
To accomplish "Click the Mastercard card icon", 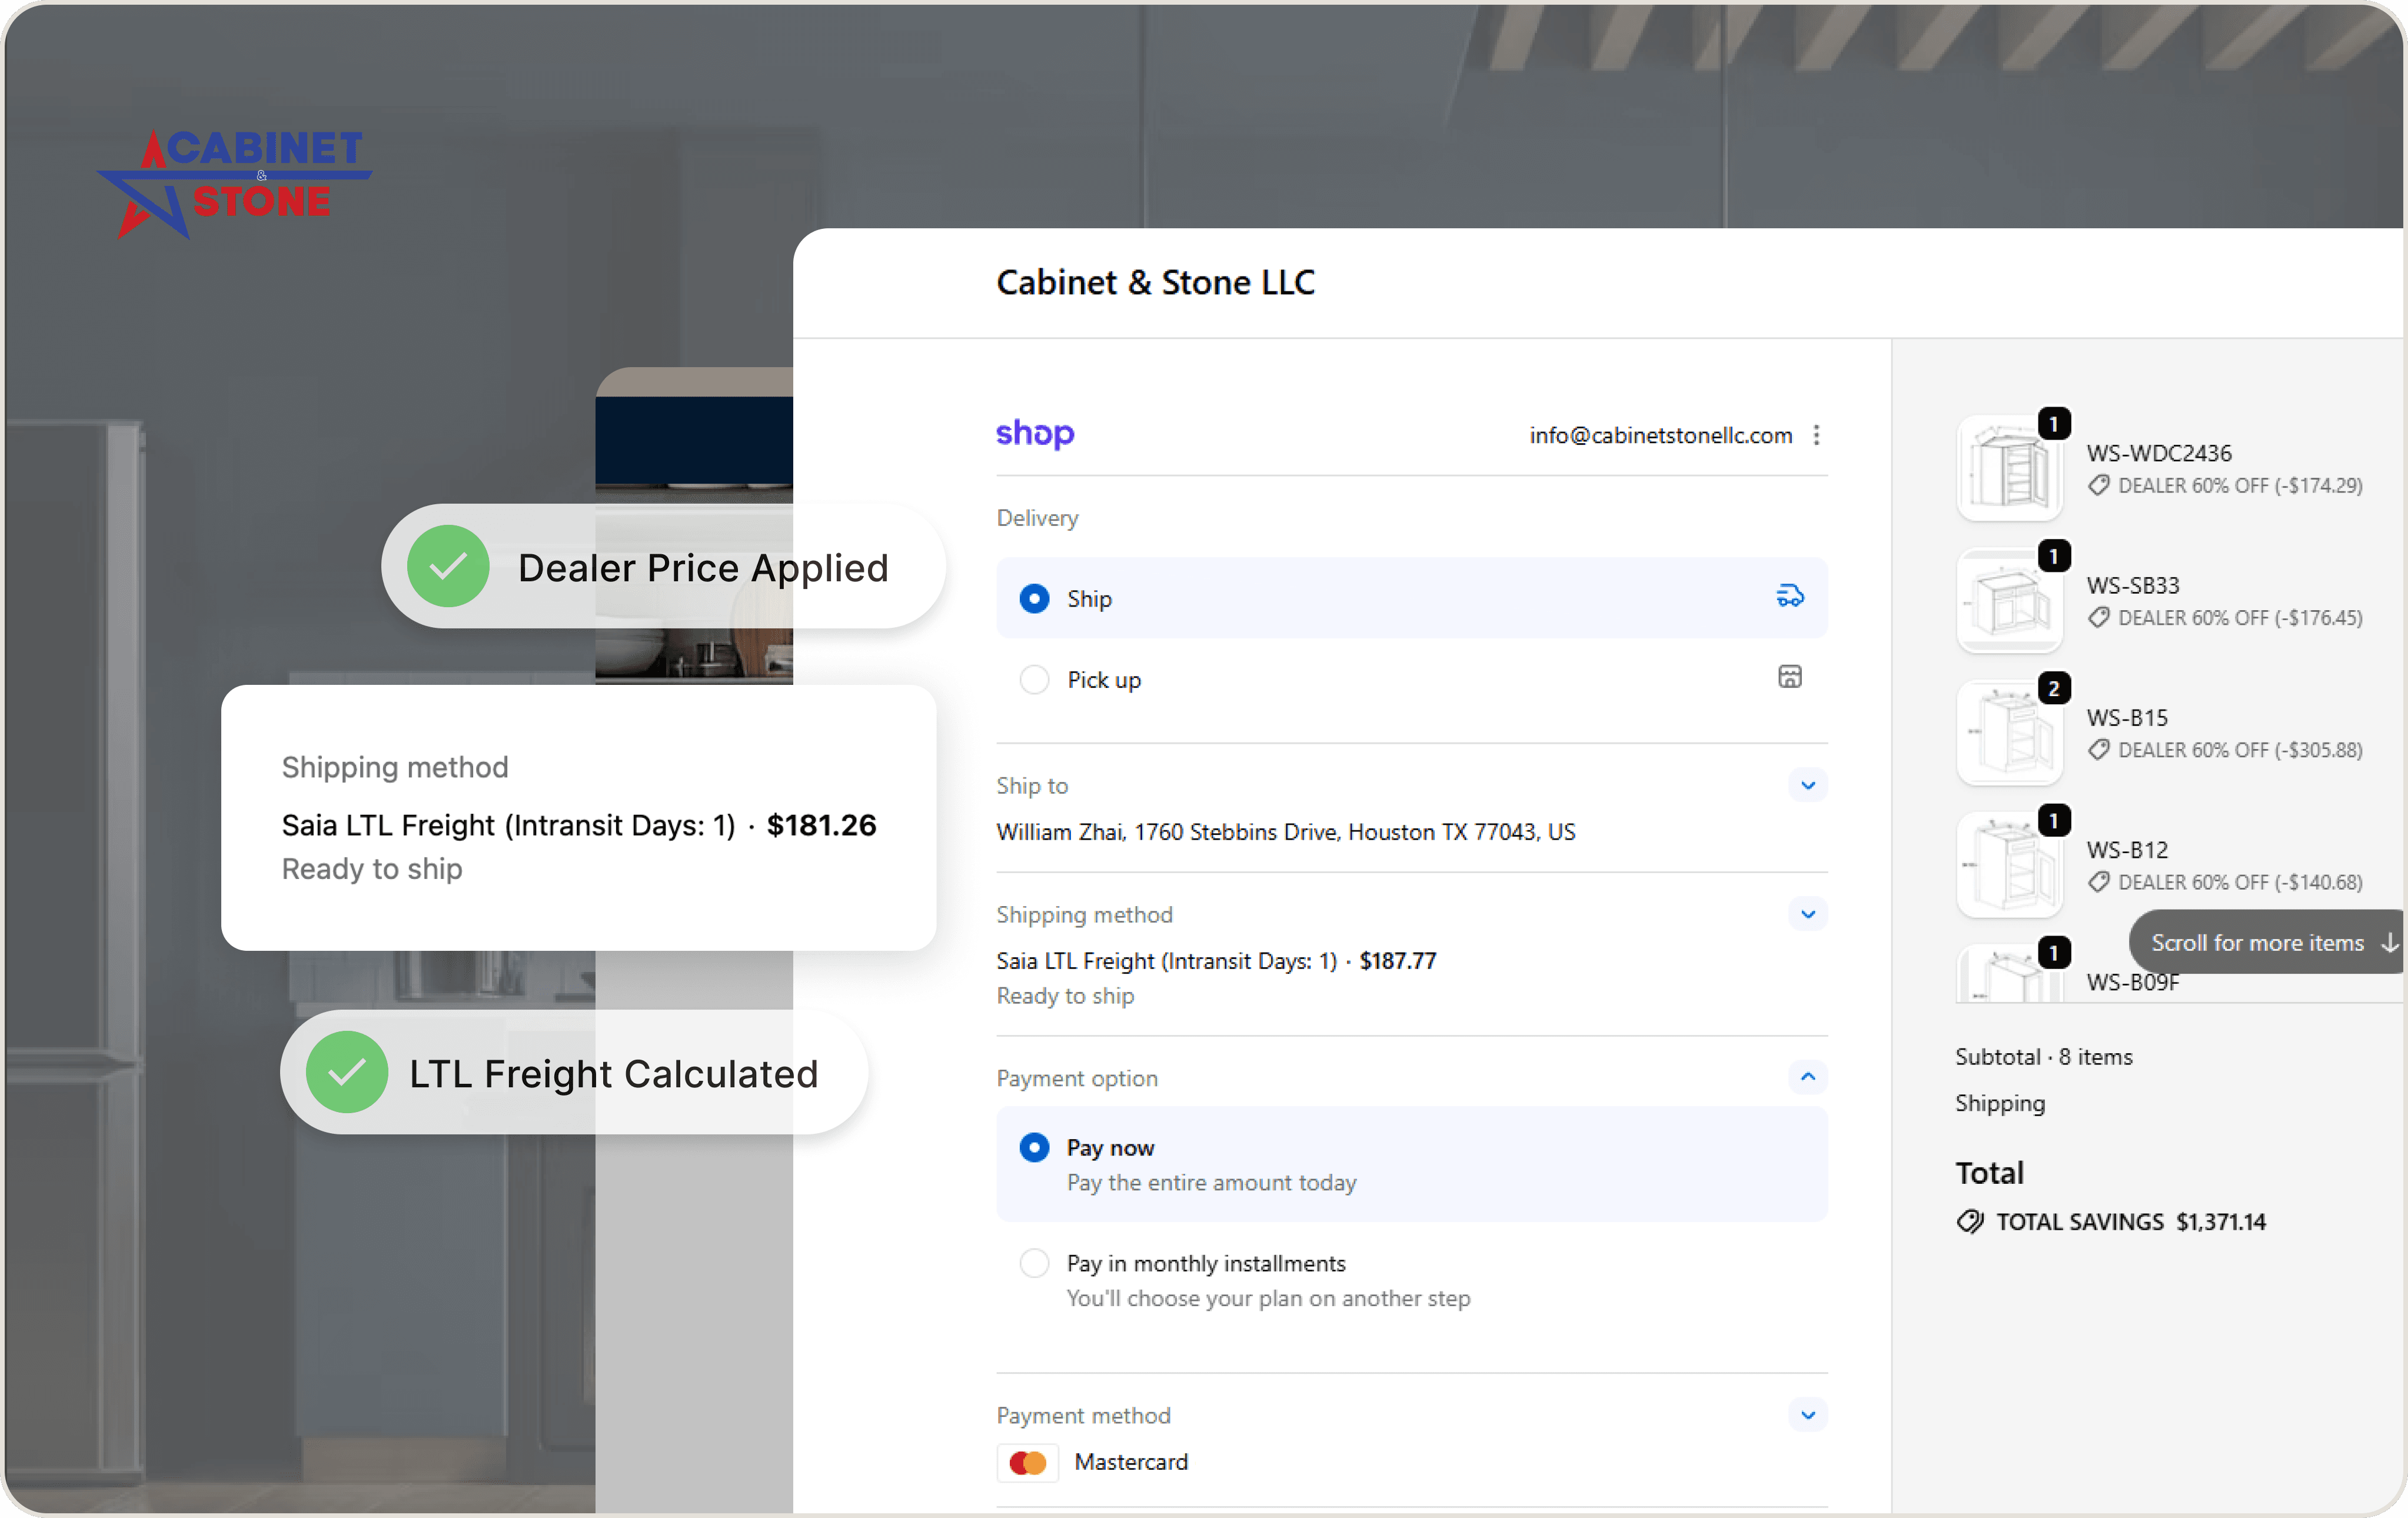I will pos(1027,1462).
